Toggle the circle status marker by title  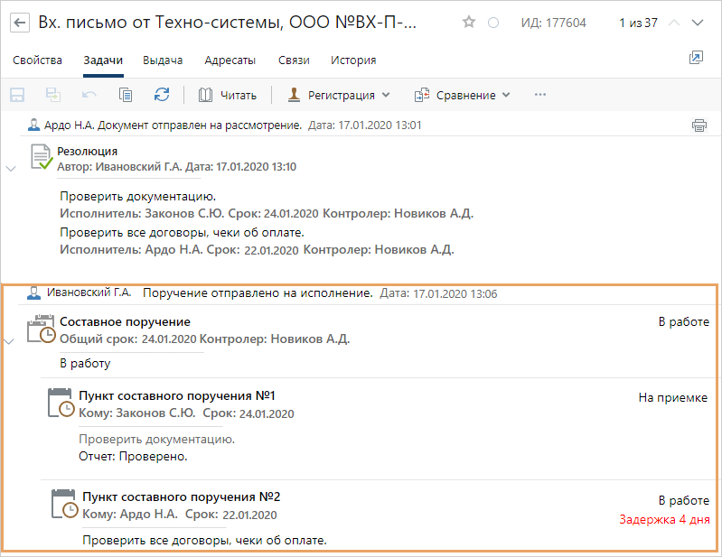[492, 23]
